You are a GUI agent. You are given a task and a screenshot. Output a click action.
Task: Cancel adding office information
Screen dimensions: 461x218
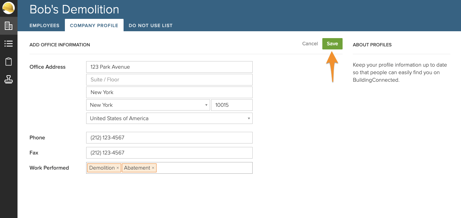[x=310, y=44]
